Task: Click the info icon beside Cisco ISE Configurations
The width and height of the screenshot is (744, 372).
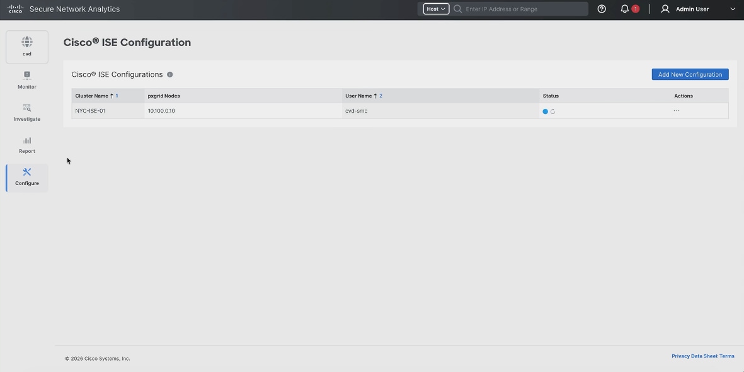Action: pyautogui.click(x=170, y=74)
